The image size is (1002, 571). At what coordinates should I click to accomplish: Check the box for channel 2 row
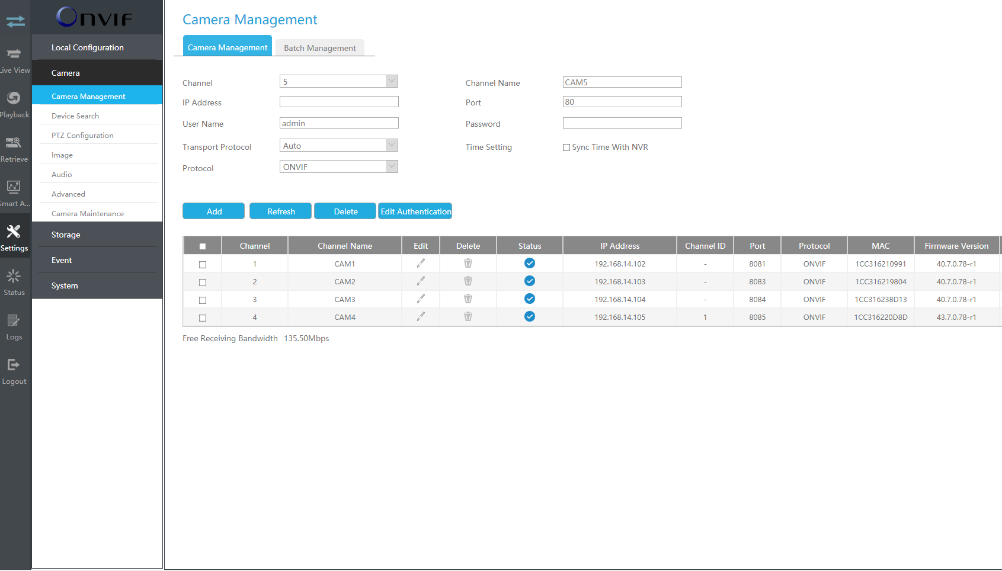coord(203,283)
